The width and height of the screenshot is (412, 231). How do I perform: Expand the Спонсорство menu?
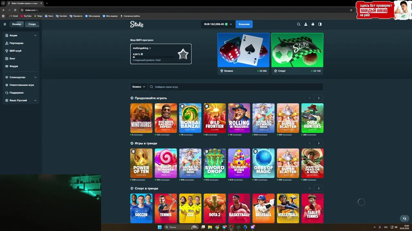point(21,77)
